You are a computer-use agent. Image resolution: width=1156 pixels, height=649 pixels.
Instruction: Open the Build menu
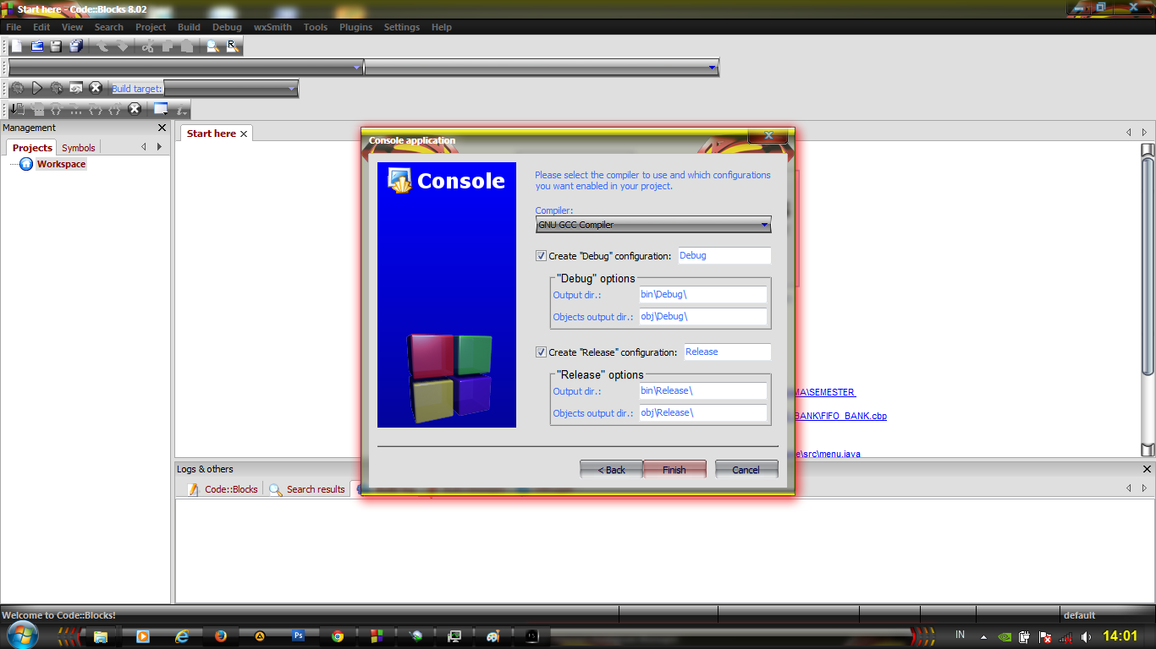(189, 27)
